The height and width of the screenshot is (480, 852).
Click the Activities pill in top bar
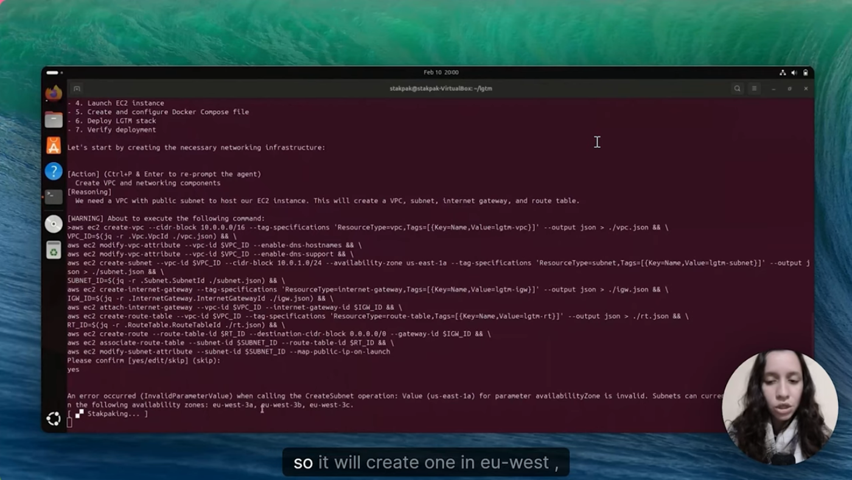point(54,72)
